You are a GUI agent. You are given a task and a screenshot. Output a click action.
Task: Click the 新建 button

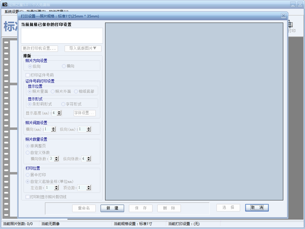pos(112,208)
